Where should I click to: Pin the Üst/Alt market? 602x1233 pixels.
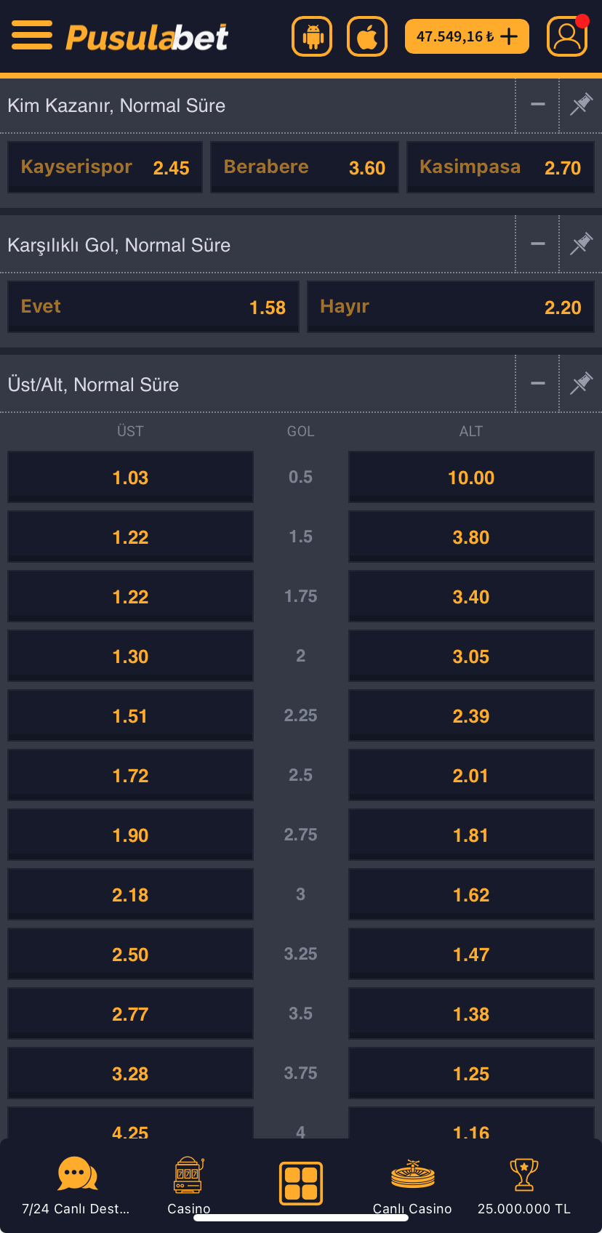pos(581,384)
